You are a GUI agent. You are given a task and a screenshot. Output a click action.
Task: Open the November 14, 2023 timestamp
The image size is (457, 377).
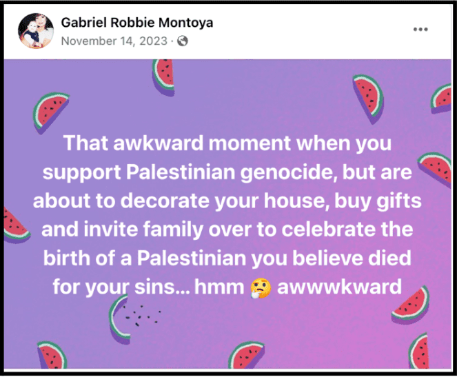click(x=116, y=41)
